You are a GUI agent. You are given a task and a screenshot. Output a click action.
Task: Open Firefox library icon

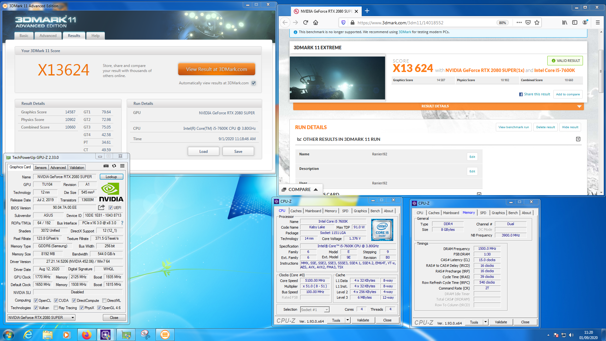[565, 22]
